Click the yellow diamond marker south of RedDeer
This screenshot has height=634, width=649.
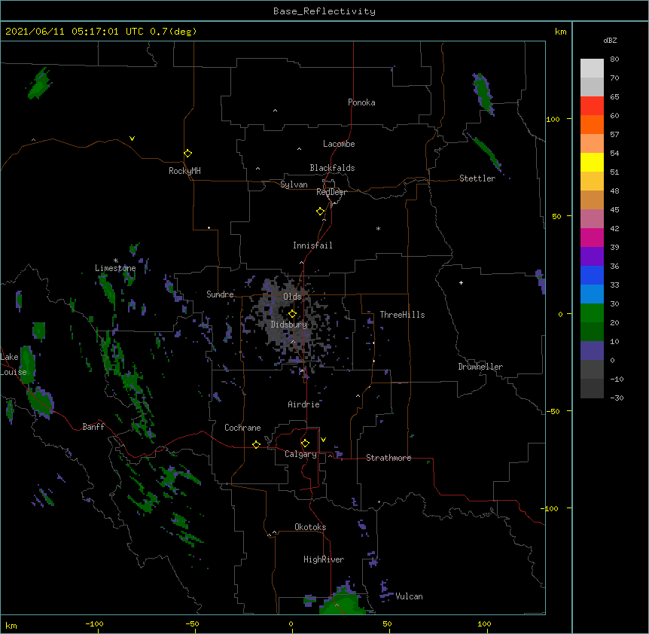[321, 212]
